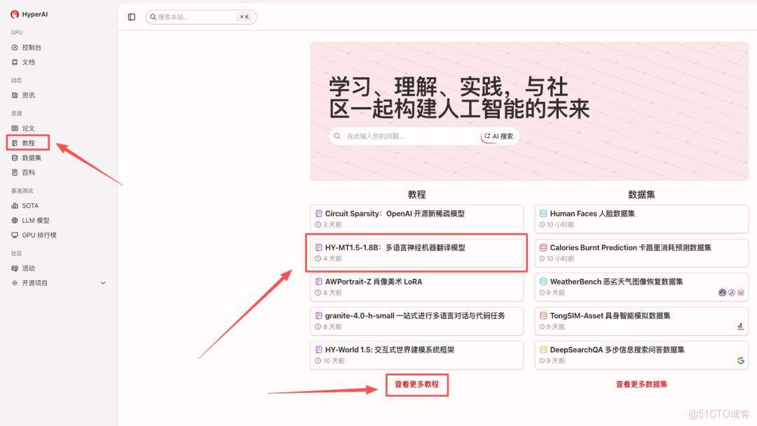
Task: Click the 教程 column heading
Action: coord(416,194)
